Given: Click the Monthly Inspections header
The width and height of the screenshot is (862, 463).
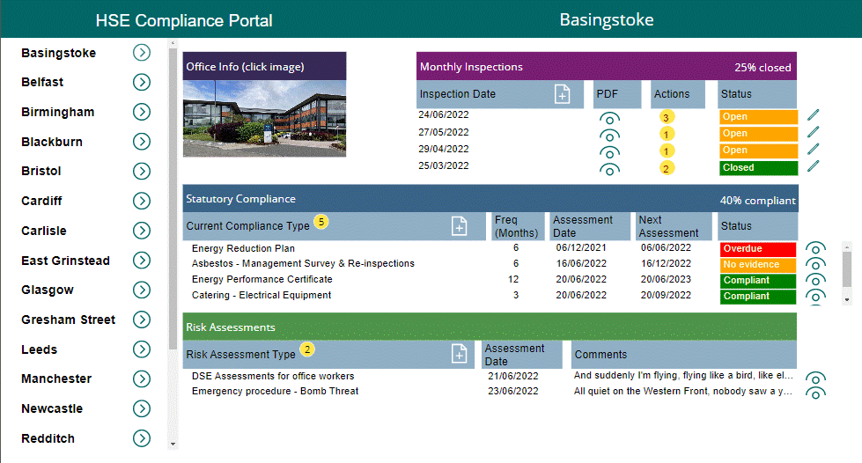Looking at the screenshot, I should coord(607,67).
